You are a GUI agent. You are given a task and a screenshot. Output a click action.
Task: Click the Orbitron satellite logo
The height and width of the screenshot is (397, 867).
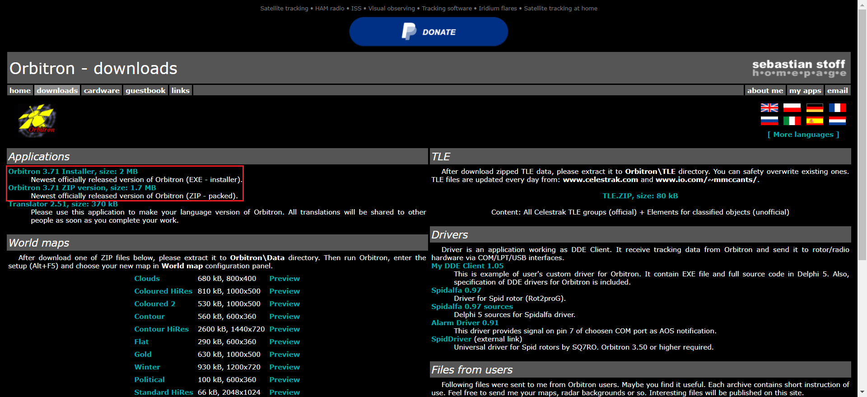pos(37,121)
